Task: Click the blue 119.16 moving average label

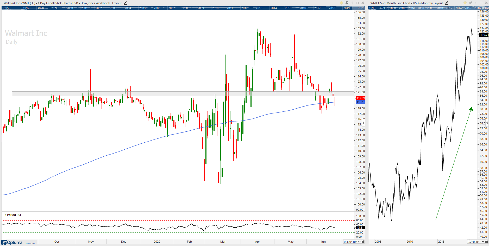Action: (x=360, y=102)
